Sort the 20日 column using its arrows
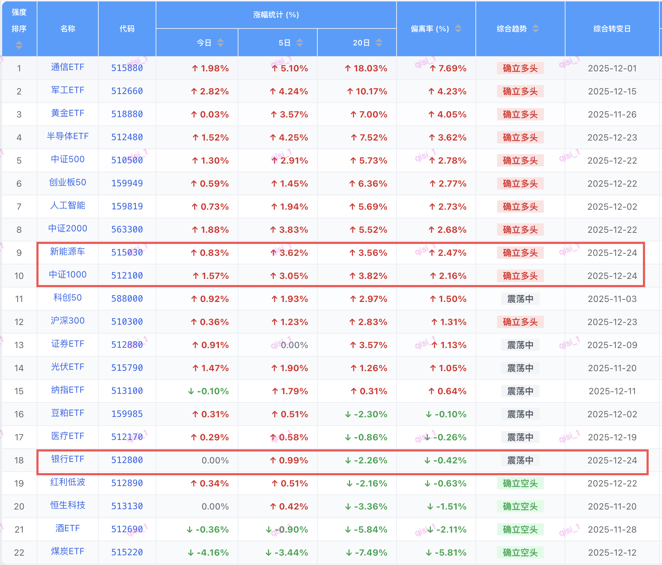The height and width of the screenshot is (565, 662). 379,43
